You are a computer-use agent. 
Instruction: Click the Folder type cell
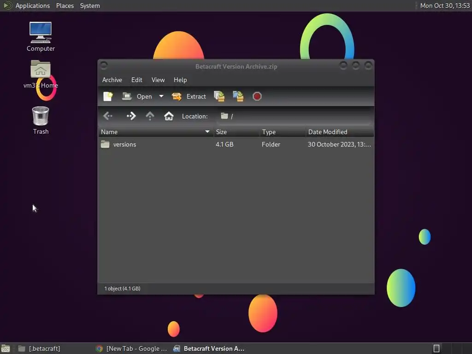[271, 144]
